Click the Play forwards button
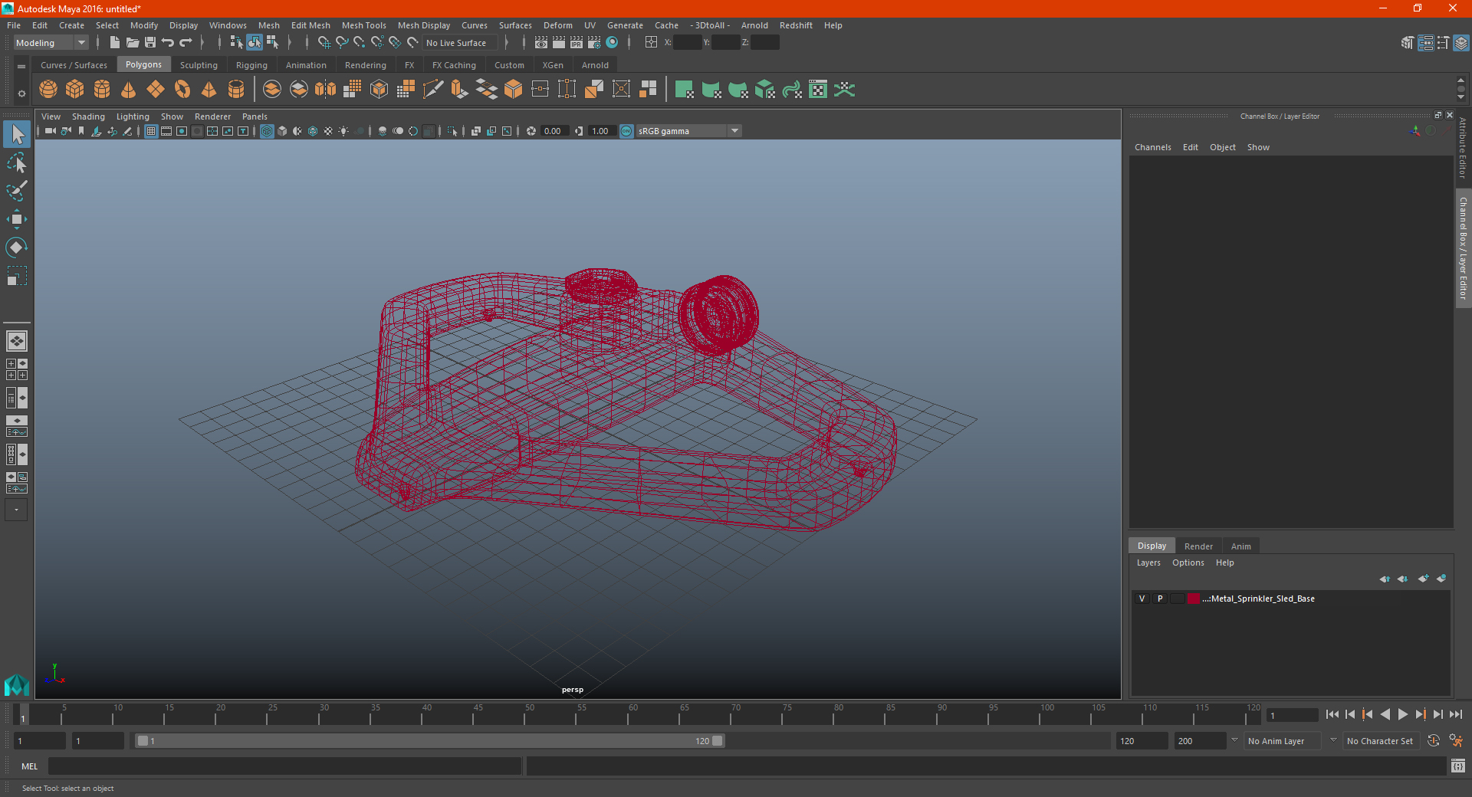The height and width of the screenshot is (797, 1472). click(x=1403, y=714)
